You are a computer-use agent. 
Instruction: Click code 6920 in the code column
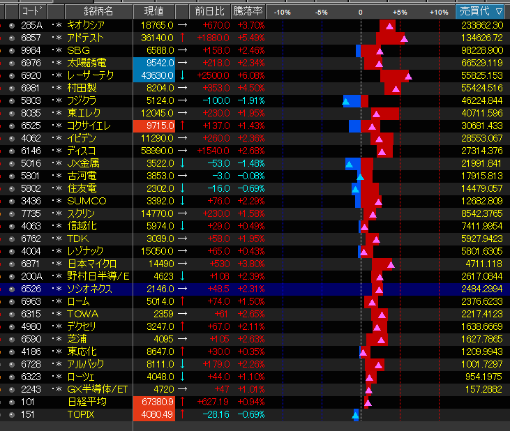(x=31, y=75)
